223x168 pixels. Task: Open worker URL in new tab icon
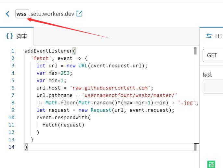point(79,14)
